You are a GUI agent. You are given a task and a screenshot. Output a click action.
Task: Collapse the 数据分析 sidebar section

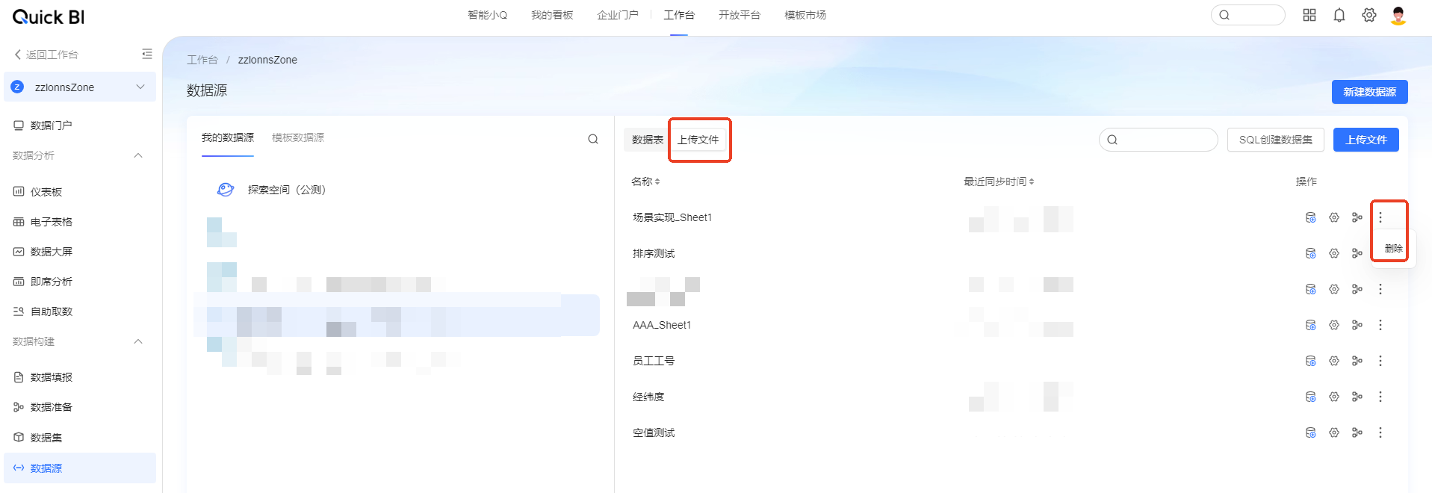click(138, 155)
